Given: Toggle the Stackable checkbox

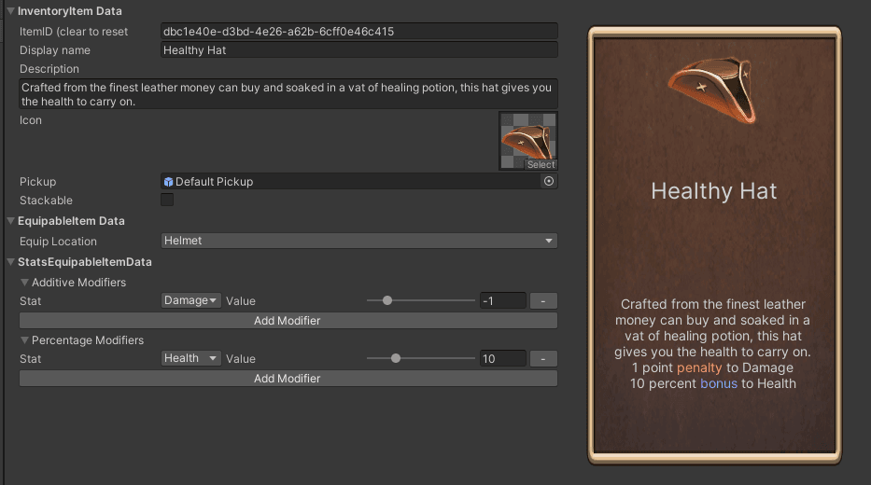Looking at the screenshot, I should click(167, 201).
